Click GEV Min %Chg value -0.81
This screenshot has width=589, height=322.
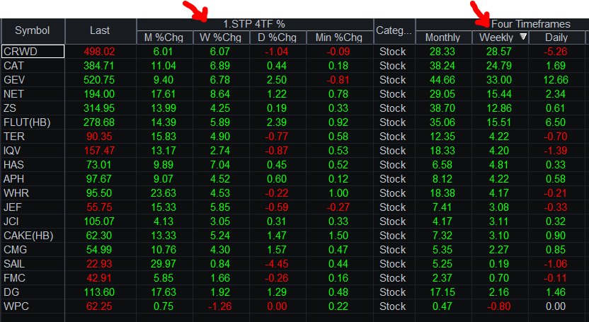338,80
